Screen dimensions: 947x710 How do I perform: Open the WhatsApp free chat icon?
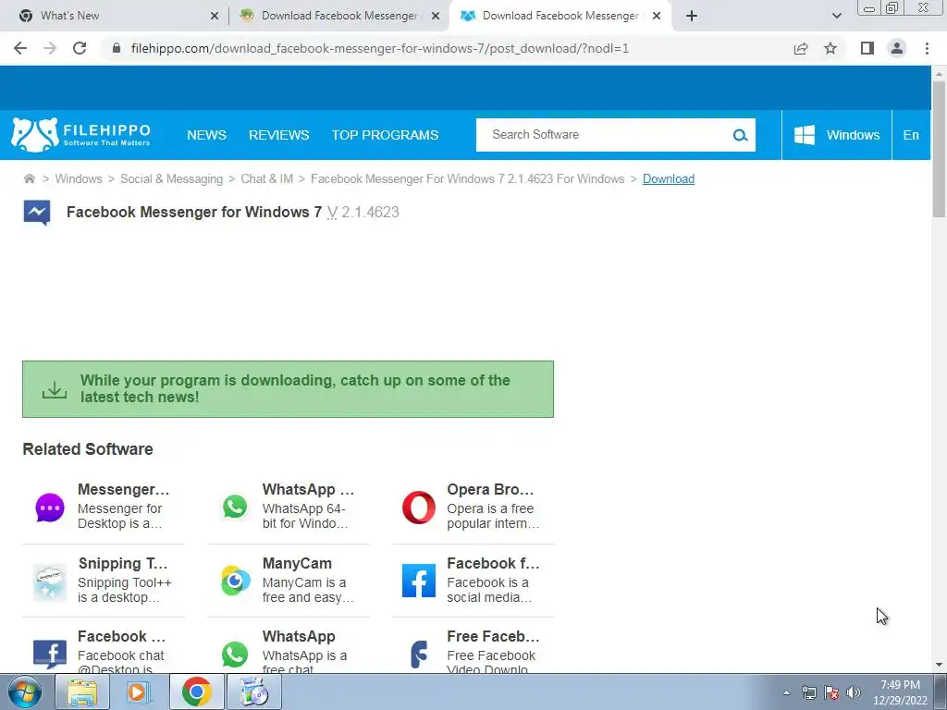(235, 655)
